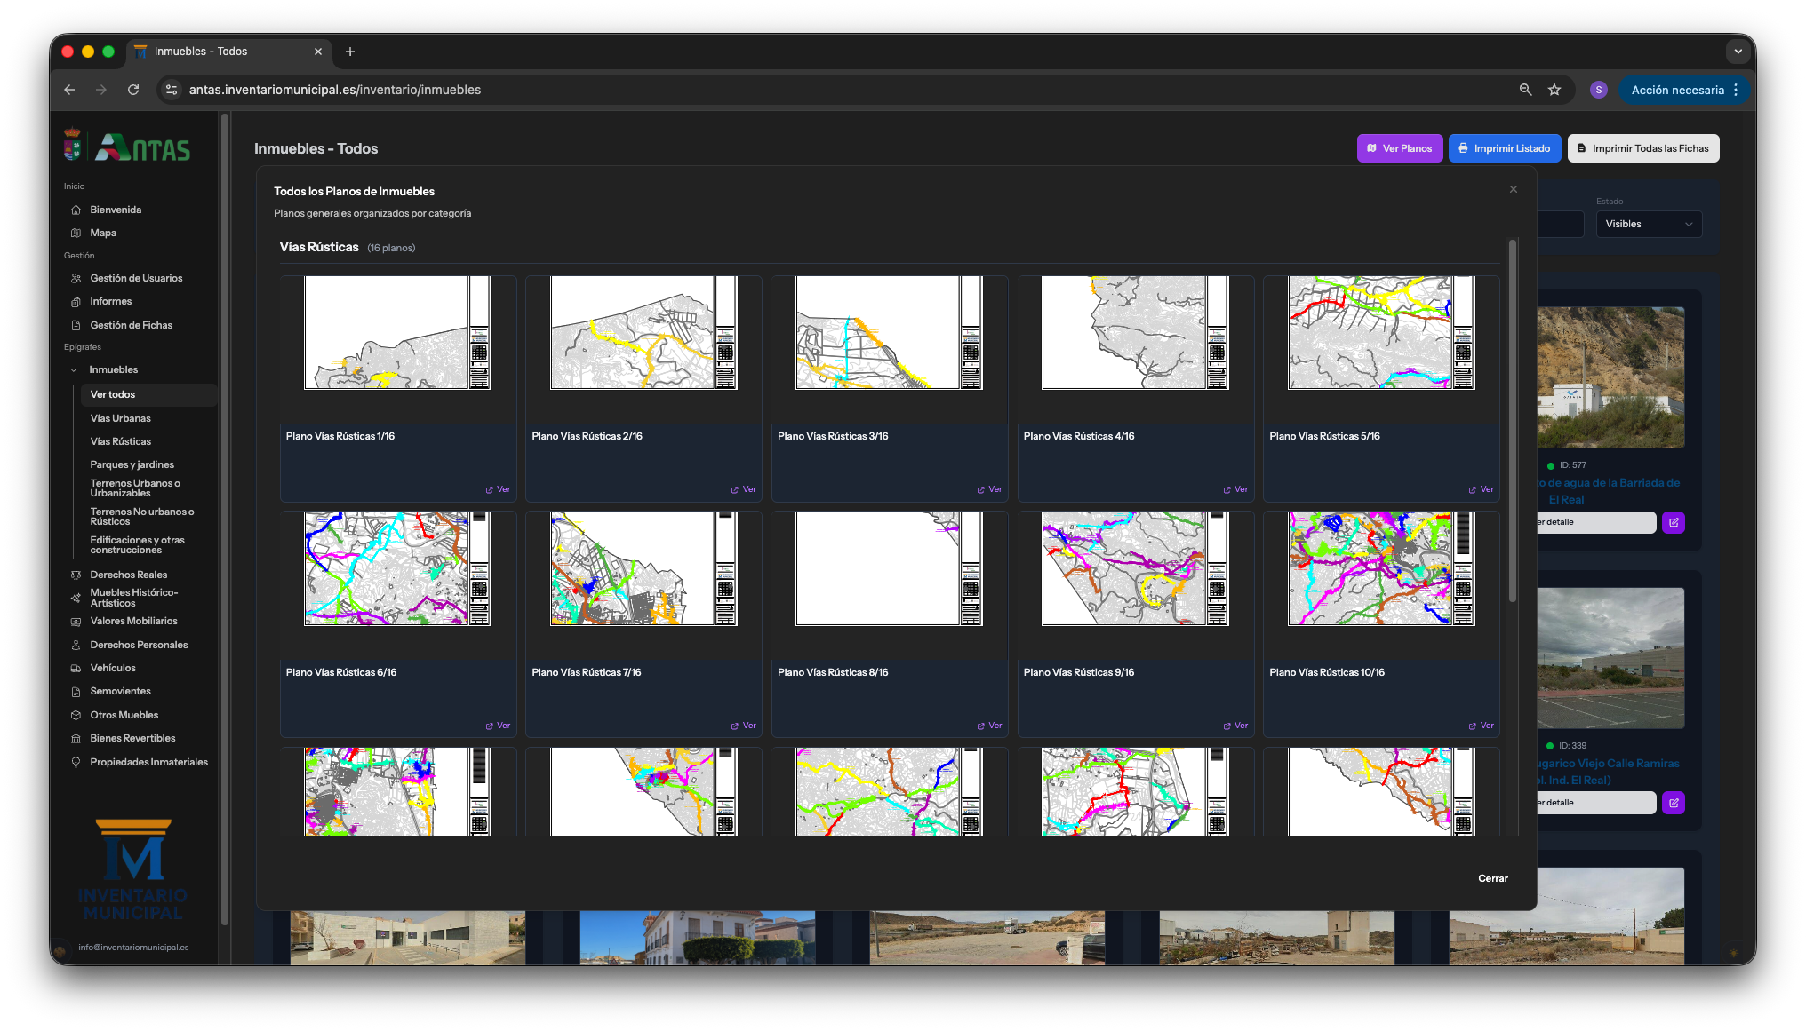Open Gestión de Fichas via its sidebar icon
The image size is (1806, 1031).
77,325
